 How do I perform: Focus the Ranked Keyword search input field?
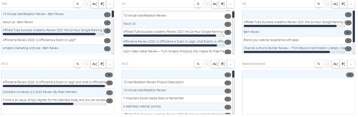click(x=278, y=64)
